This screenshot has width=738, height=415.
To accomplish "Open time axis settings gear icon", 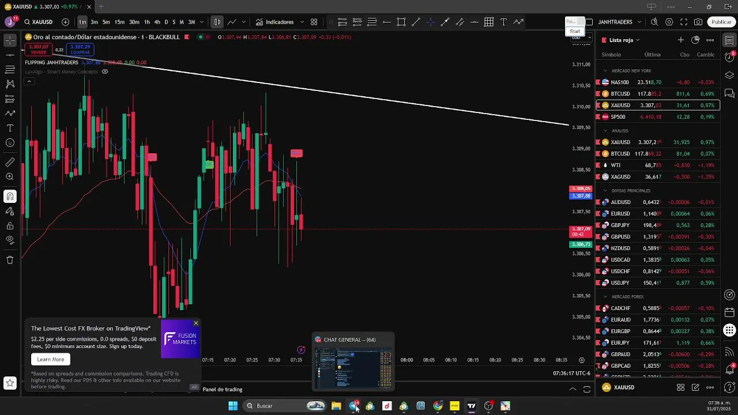I will point(582,360).
